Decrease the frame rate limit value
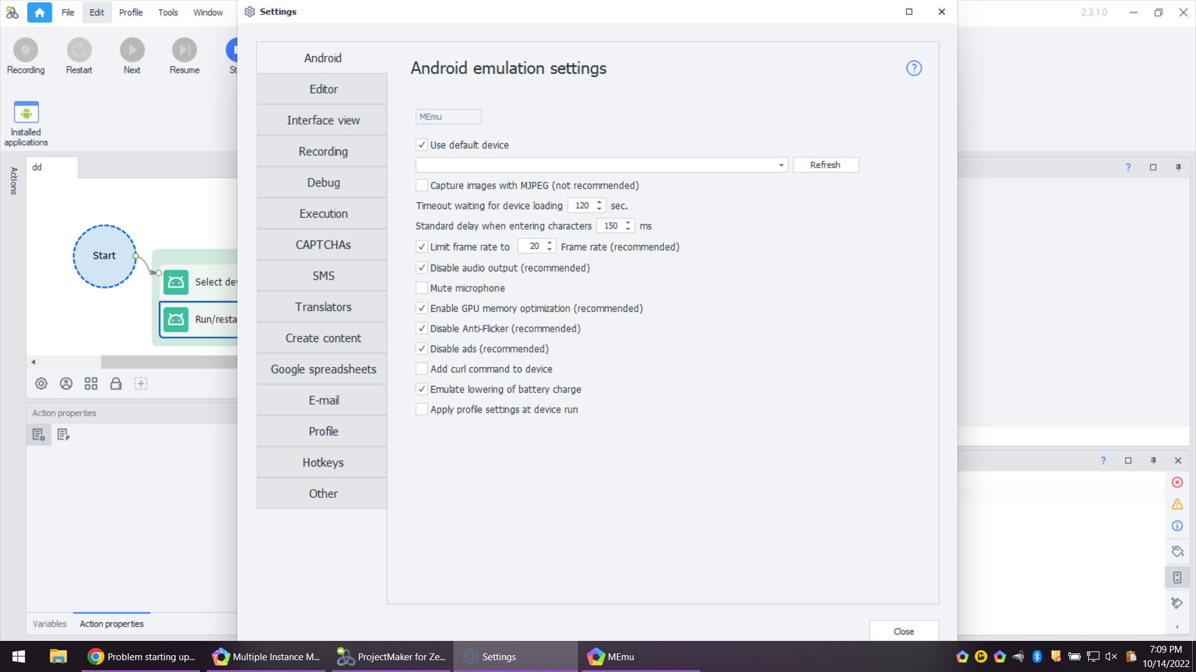1196x672 pixels. (x=549, y=250)
